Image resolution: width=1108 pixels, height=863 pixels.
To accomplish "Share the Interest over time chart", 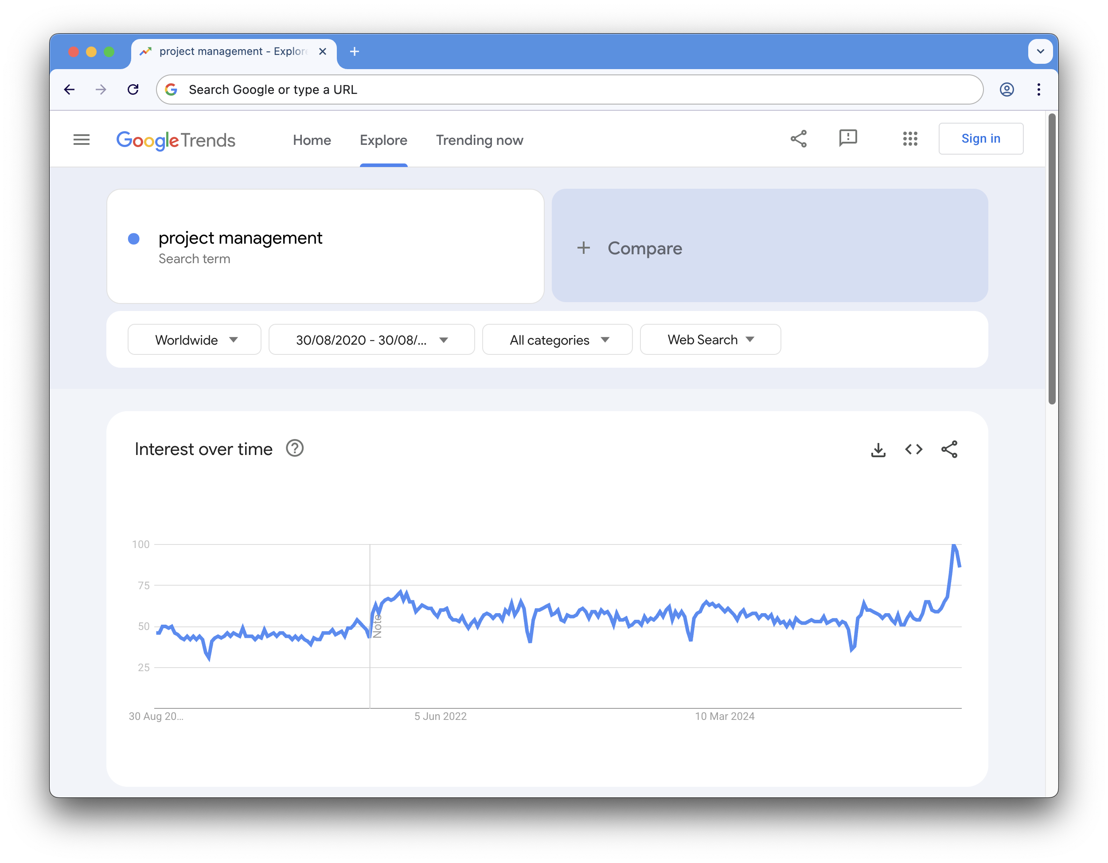I will 949,450.
